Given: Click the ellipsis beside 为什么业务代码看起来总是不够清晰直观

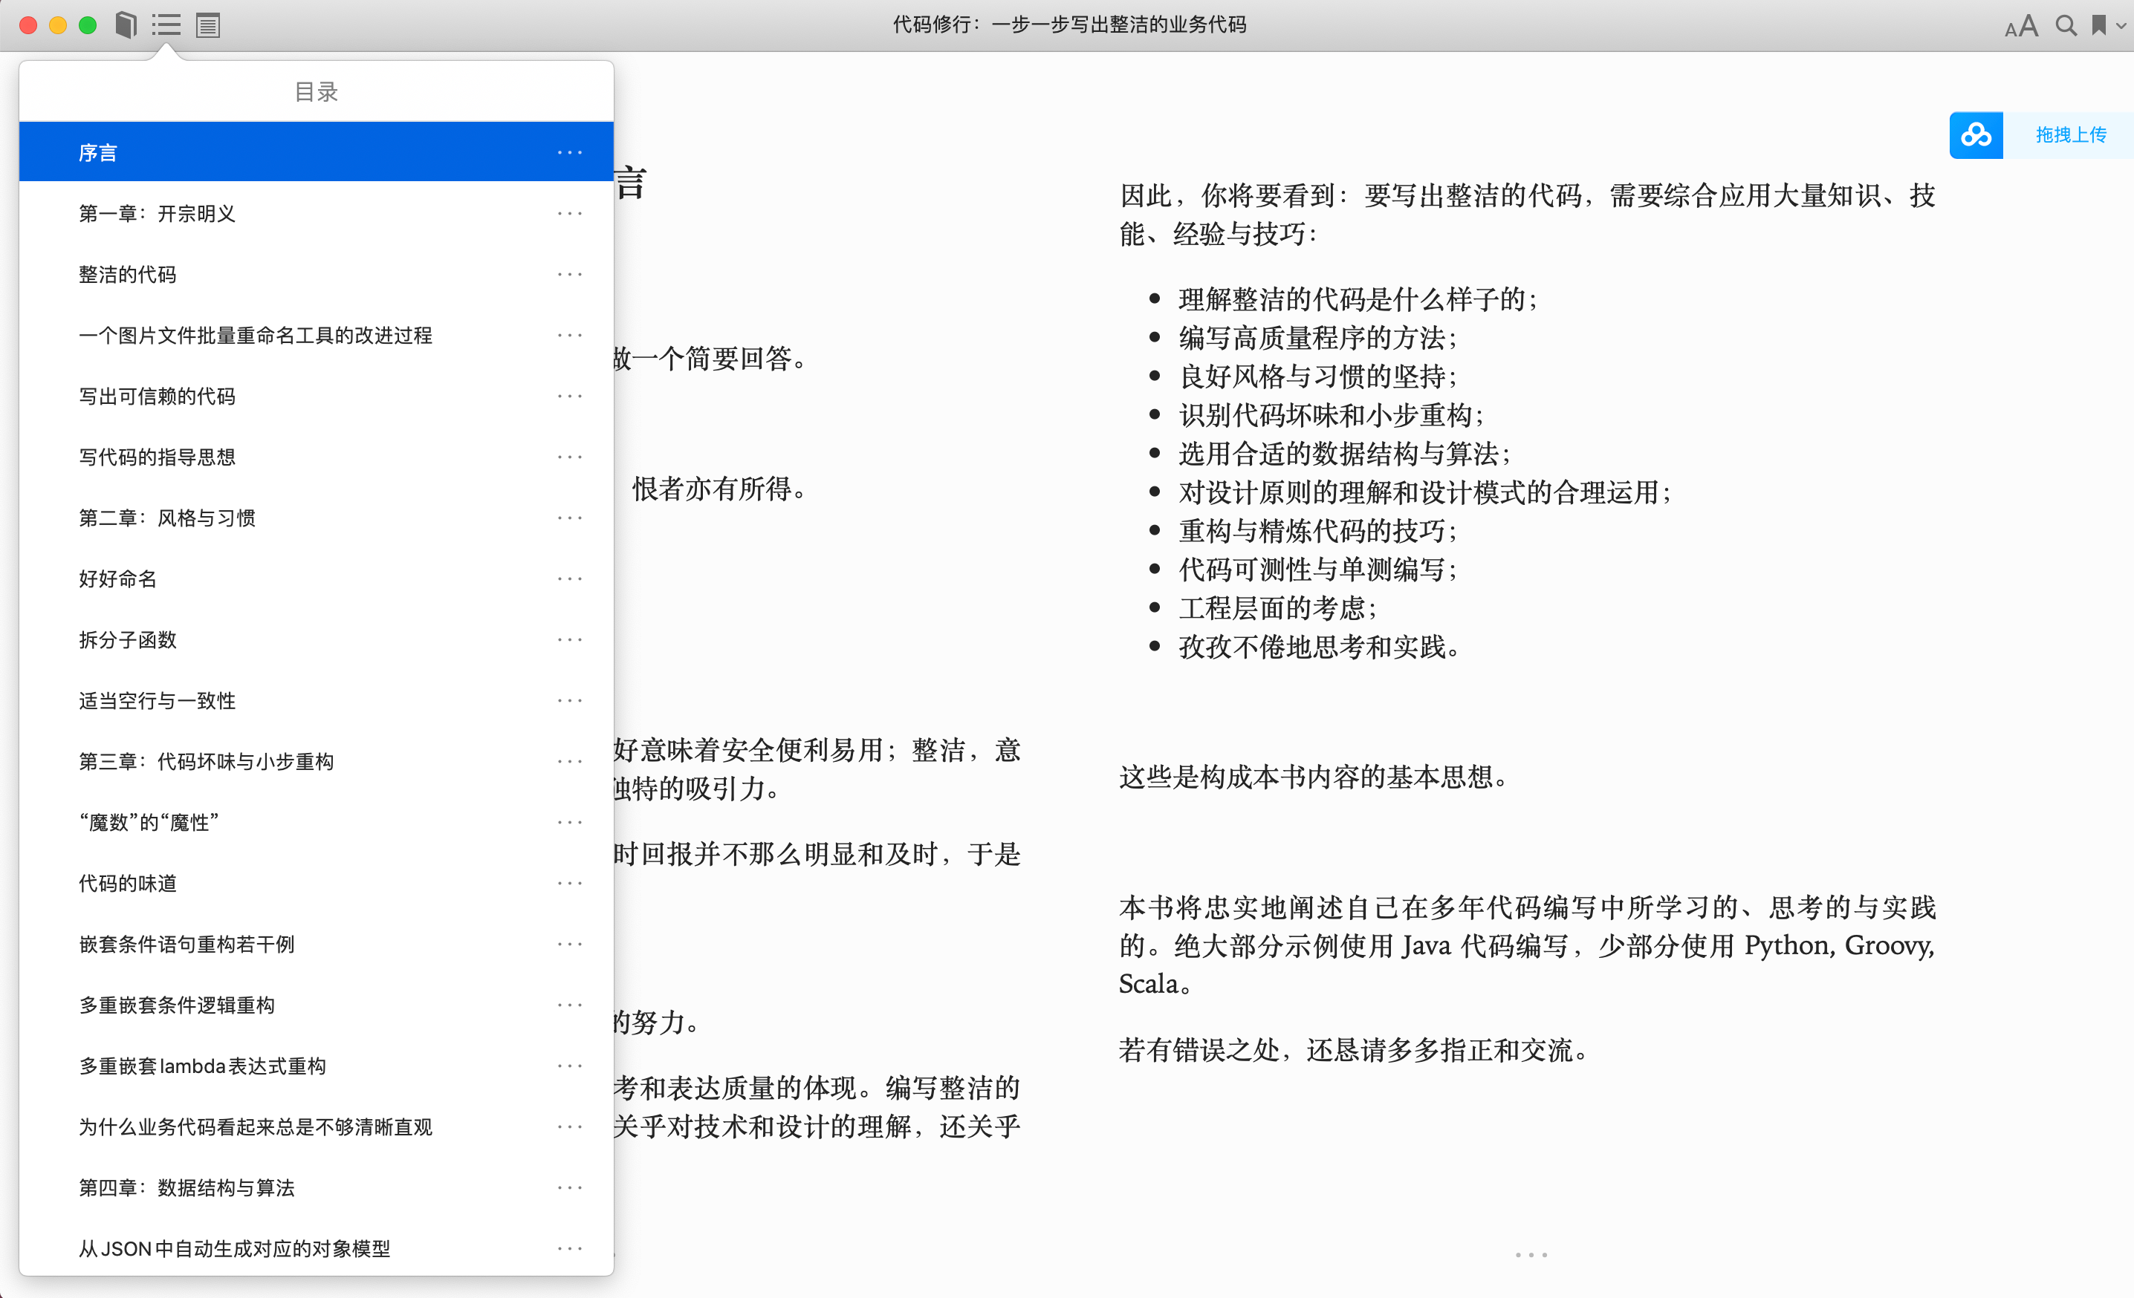Looking at the screenshot, I should (x=570, y=1126).
